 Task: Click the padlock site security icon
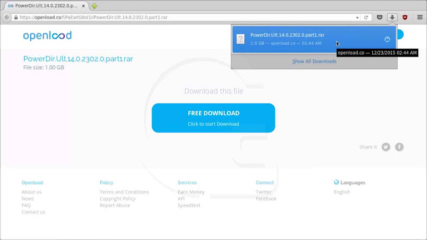point(16,17)
